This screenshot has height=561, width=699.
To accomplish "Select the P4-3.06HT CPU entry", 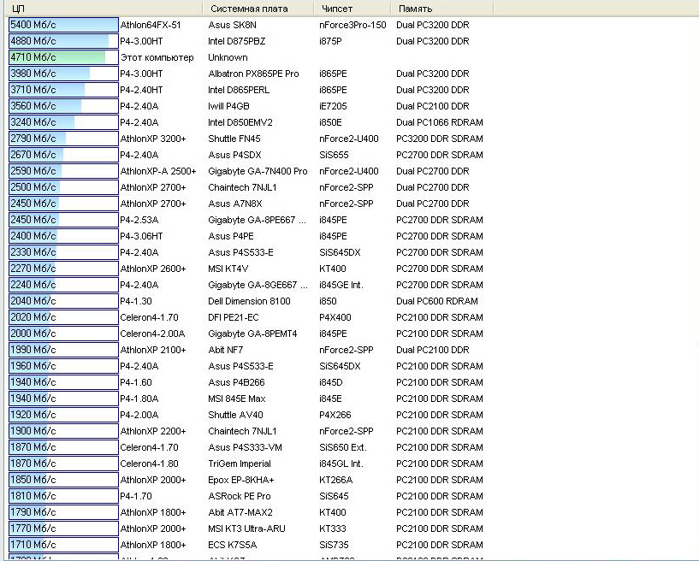I will point(141,236).
